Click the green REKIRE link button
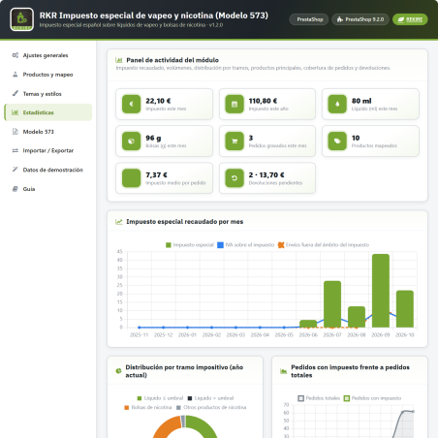The image size is (438, 438). pyautogui.click(x=410, y=19)
